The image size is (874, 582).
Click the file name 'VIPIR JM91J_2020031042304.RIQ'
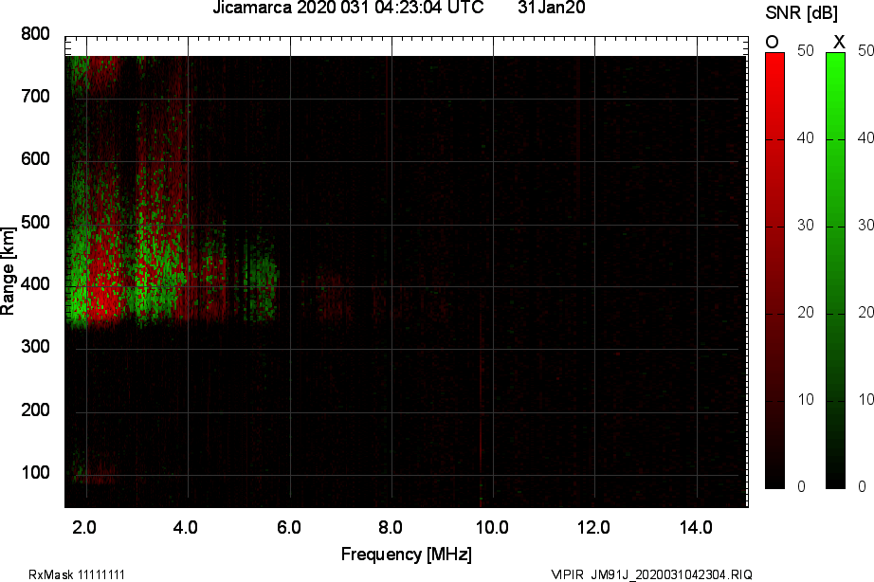tap(651, 574)
